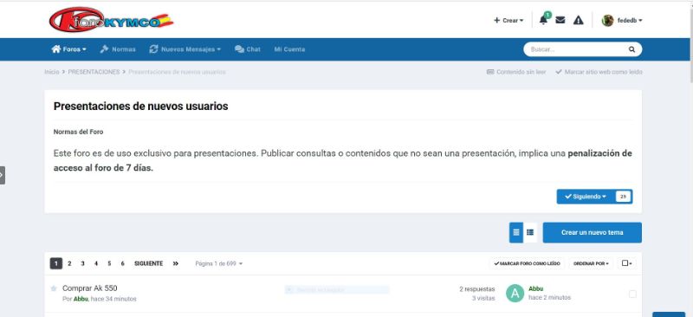The height and width of the screenshot is (317, 693).
Task: Go to page 2
Action: coord(69,263)
